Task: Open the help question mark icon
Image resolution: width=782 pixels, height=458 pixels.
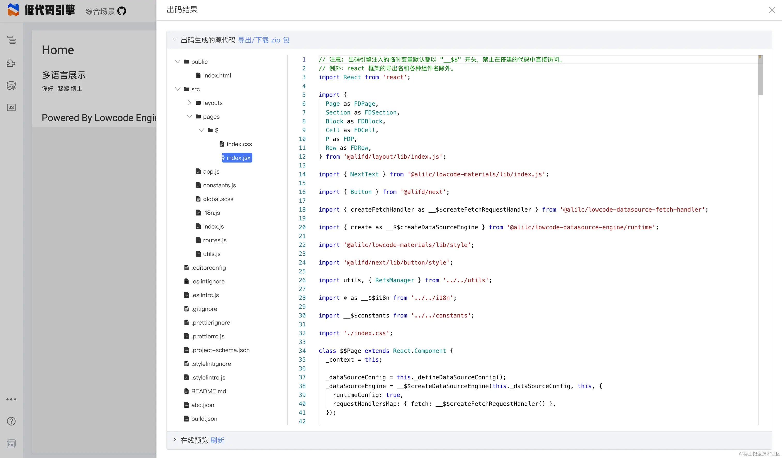Action: tap(11, 421)
